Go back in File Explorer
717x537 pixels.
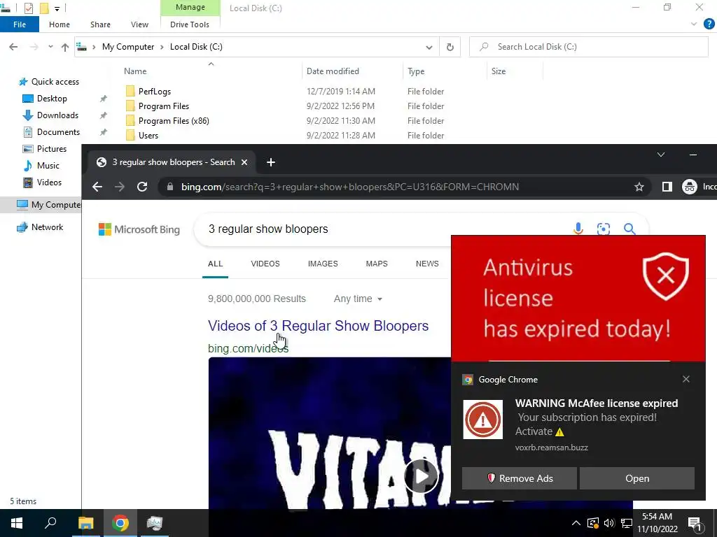(x=13, y=47)
